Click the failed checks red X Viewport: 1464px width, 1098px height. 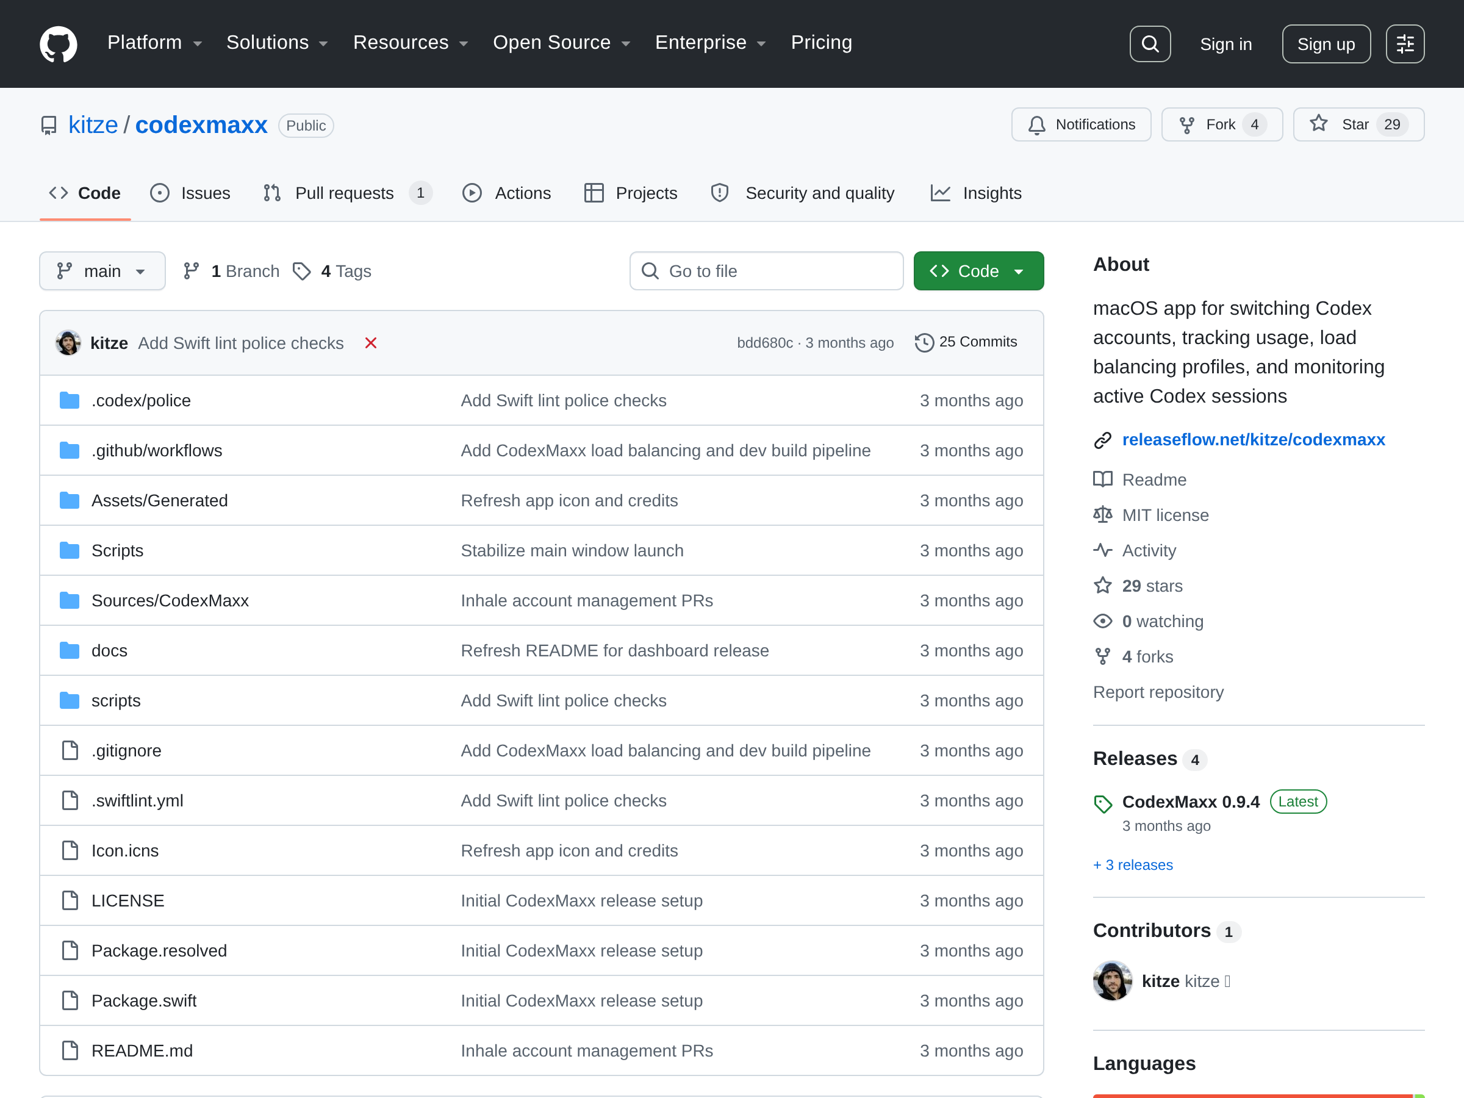371,343
